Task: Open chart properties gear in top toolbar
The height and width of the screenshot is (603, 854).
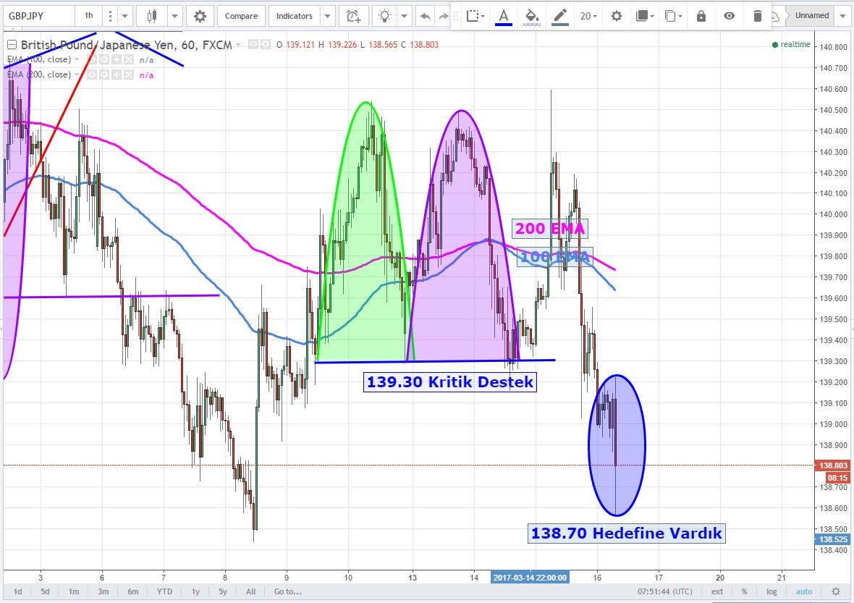Action: tap(200, 15)
